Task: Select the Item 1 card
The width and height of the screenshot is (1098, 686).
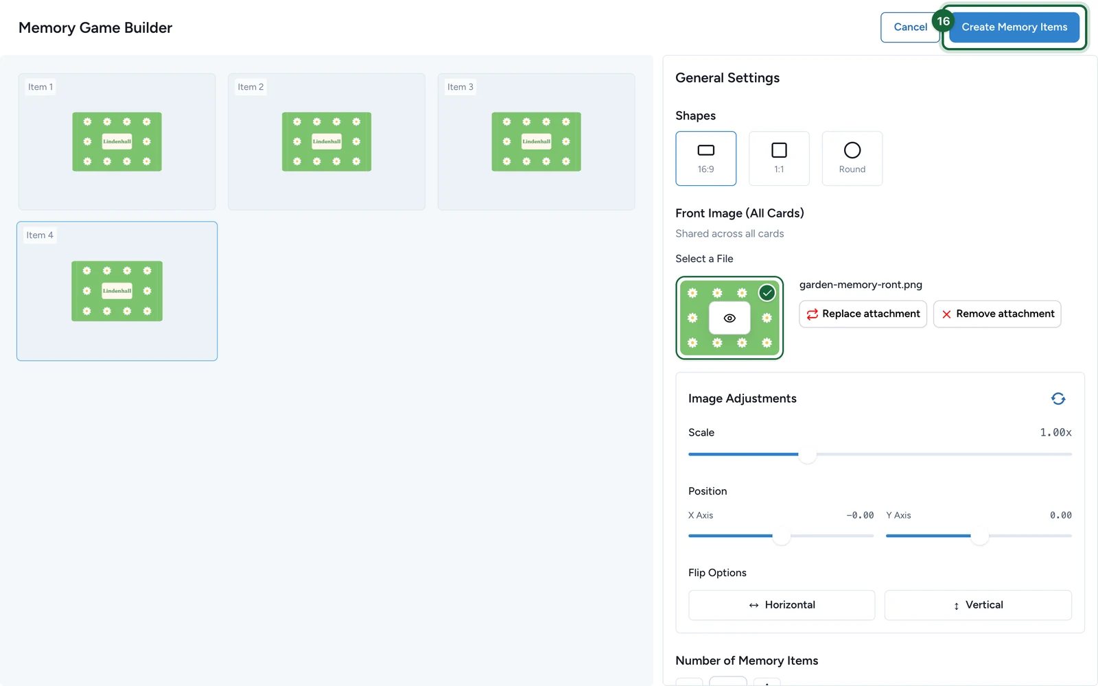Action: click(x=117, y=142)
